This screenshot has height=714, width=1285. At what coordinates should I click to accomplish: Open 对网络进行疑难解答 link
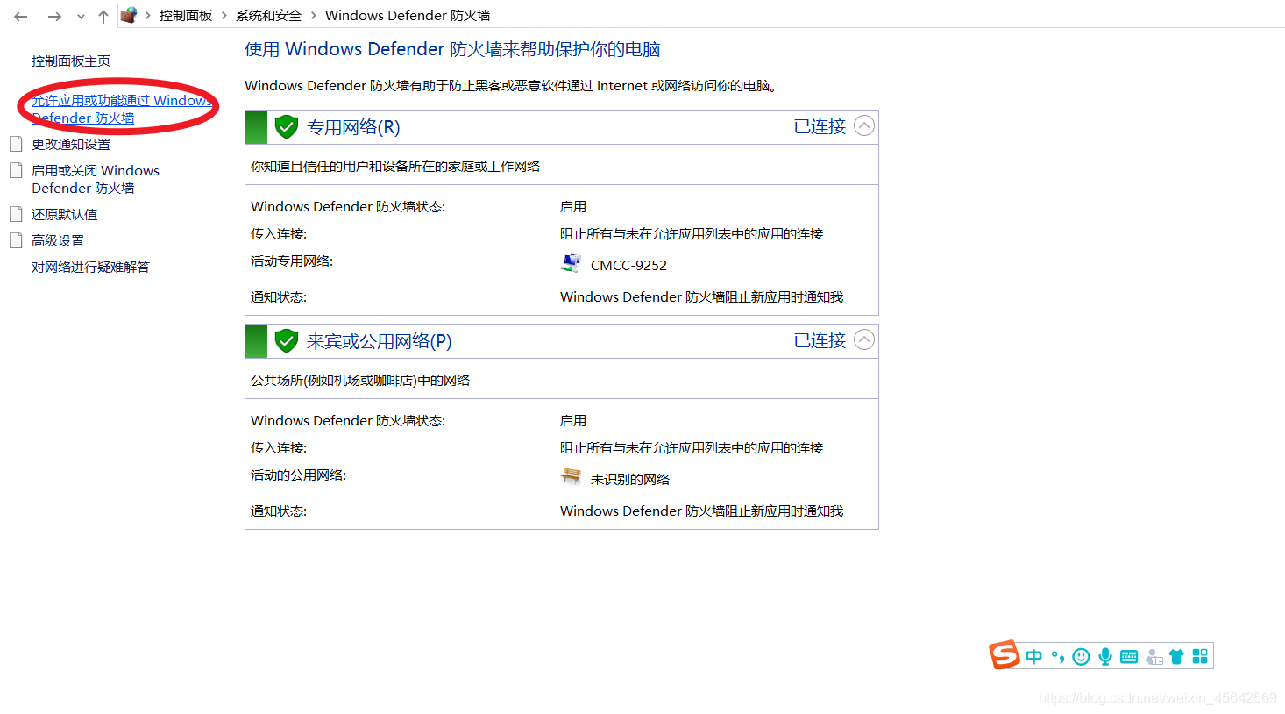click(91, 267)
